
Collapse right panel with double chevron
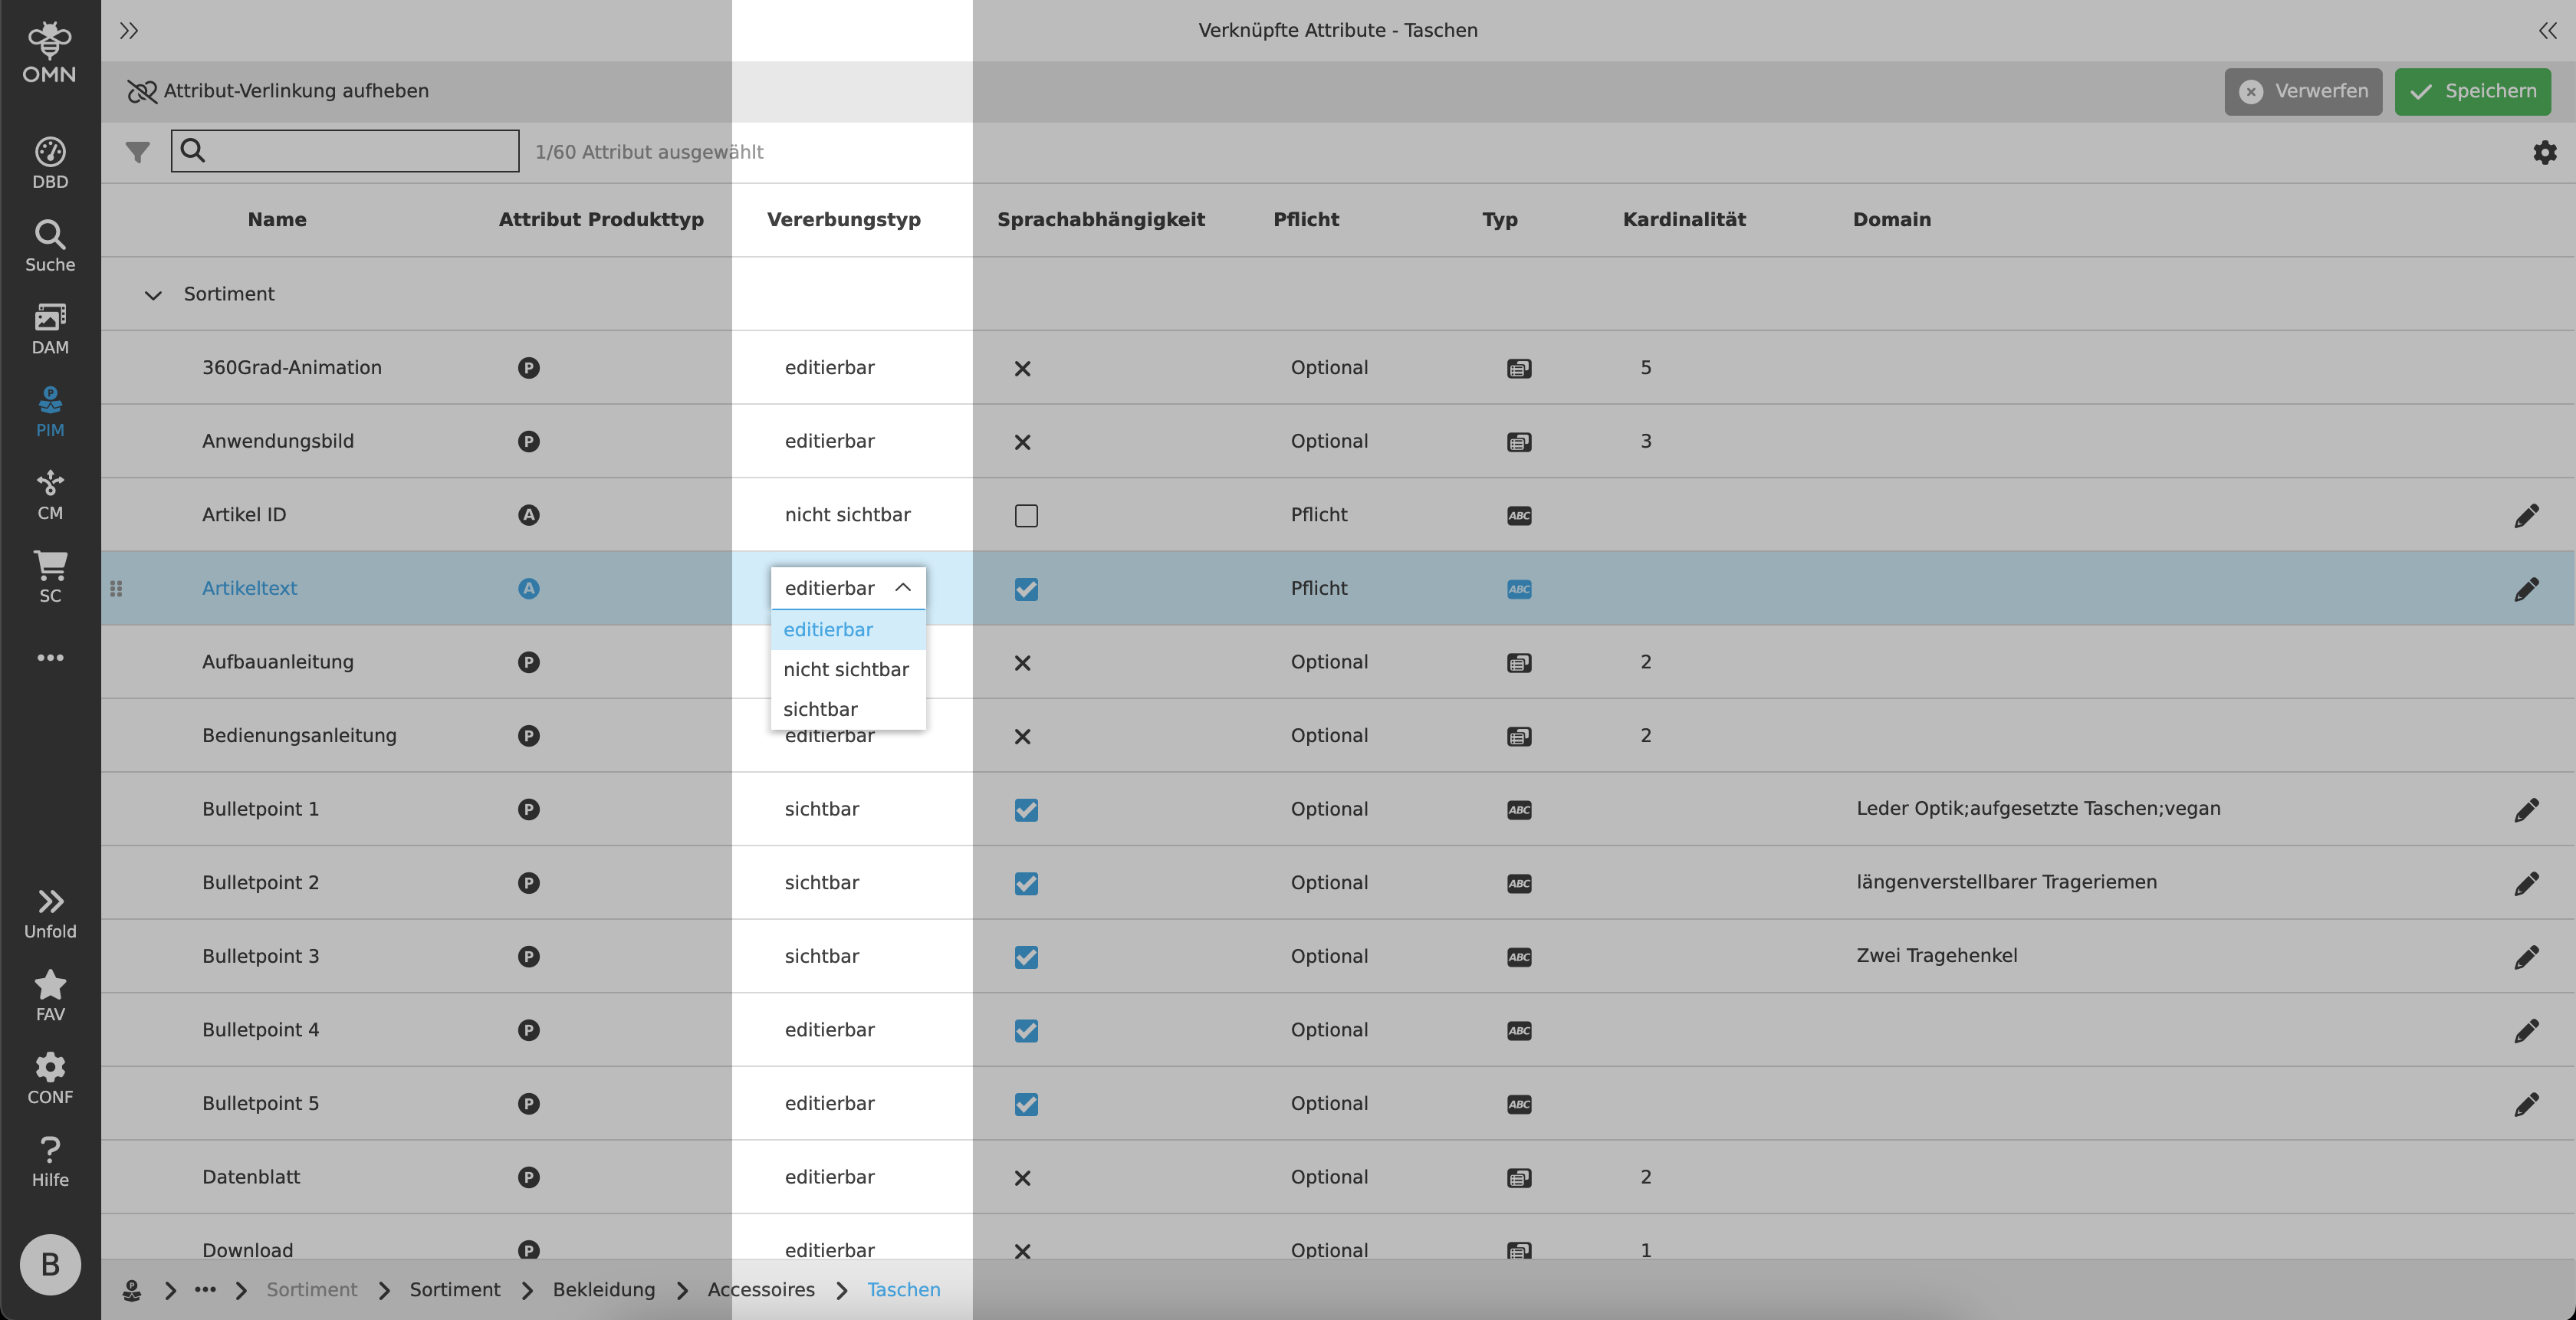tap(2546, 31)
